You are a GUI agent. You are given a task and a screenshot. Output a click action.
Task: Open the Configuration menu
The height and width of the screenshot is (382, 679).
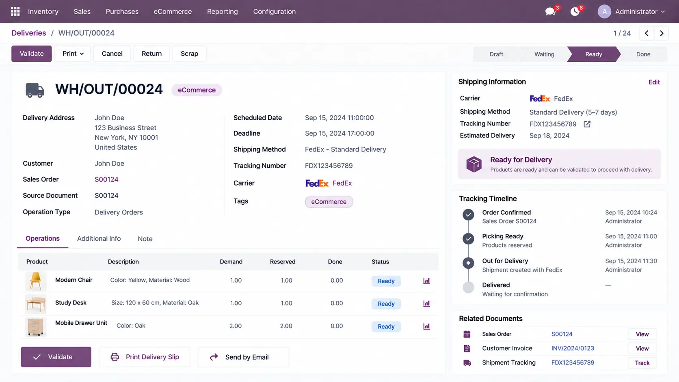click(275, 11)
